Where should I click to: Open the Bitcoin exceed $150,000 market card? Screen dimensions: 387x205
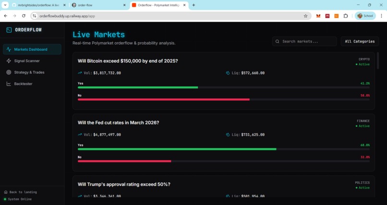224,81
